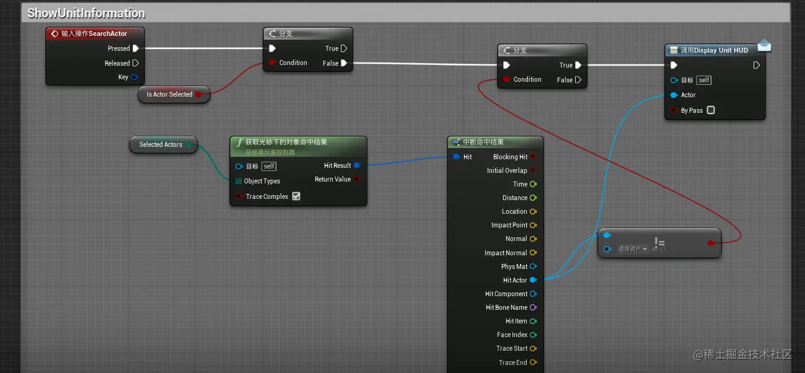
Task: Click the Hit Bone Name output pin
Action: (x=534, y=307)
